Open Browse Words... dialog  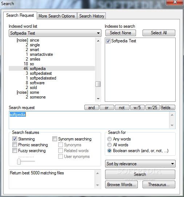(x=121, y=185)
